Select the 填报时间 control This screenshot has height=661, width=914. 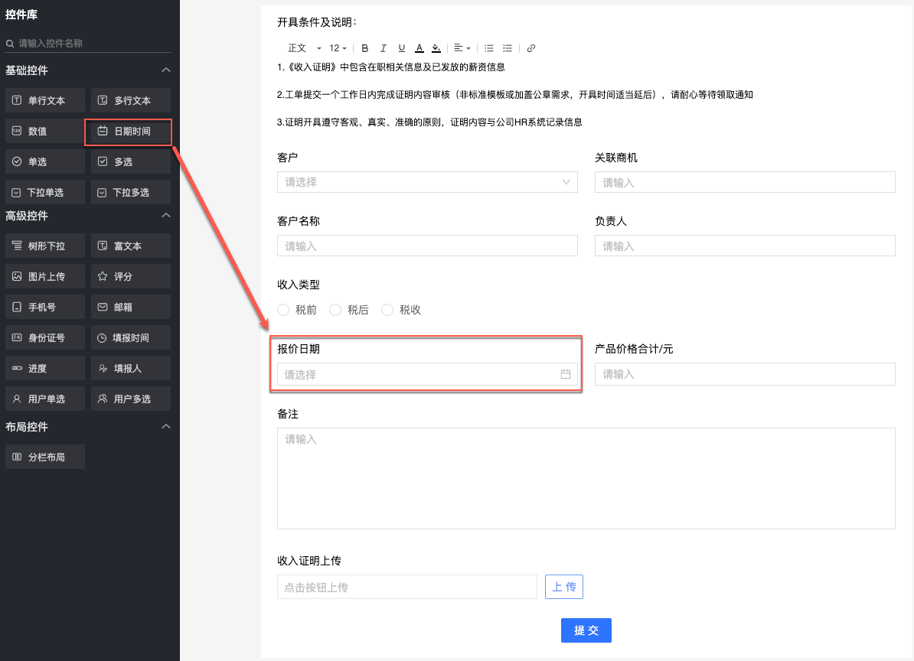point(131,338)
